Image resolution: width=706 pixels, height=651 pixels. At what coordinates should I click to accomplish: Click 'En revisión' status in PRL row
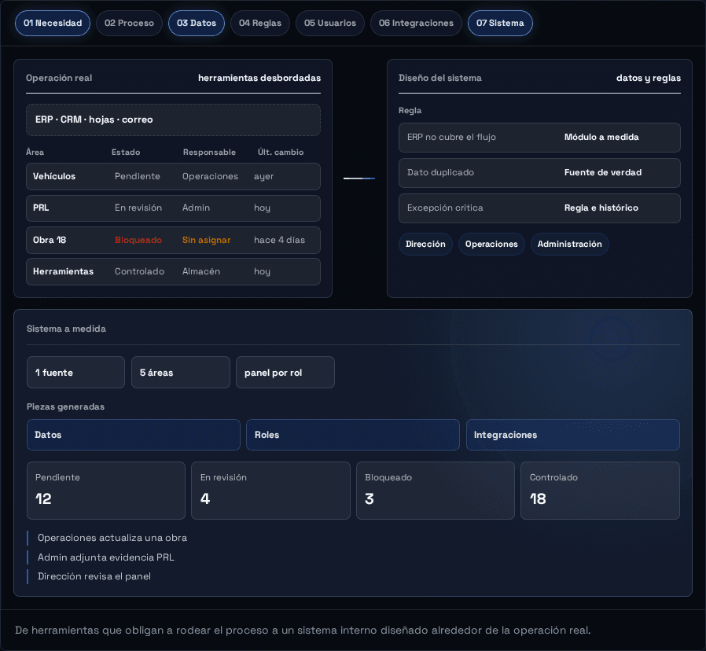click(x=138, y=208)
